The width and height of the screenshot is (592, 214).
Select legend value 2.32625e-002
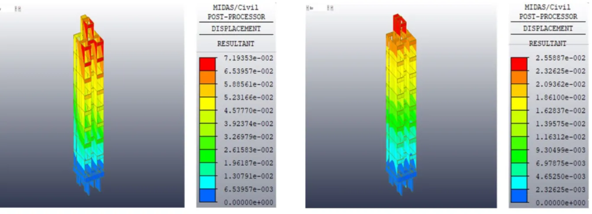coord(560,71)
